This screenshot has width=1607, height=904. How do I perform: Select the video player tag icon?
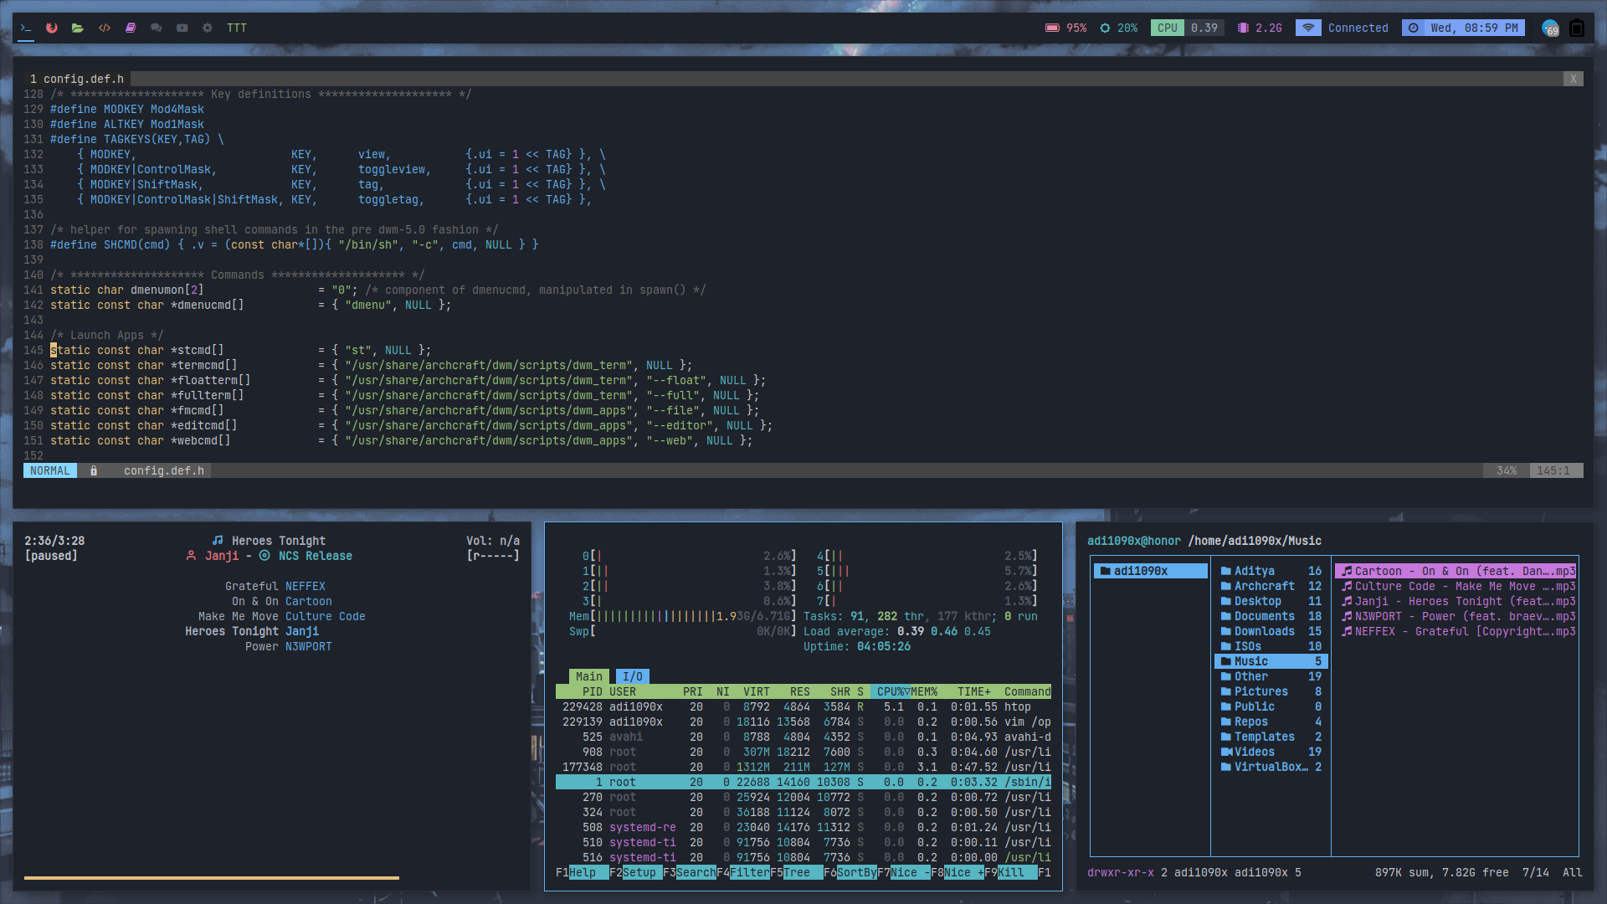(x=182, y=28)
